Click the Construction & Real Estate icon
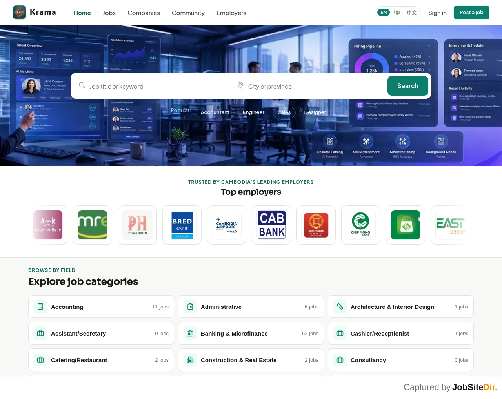This screenshot has width=502, height=399. click(x=190, y=360)
